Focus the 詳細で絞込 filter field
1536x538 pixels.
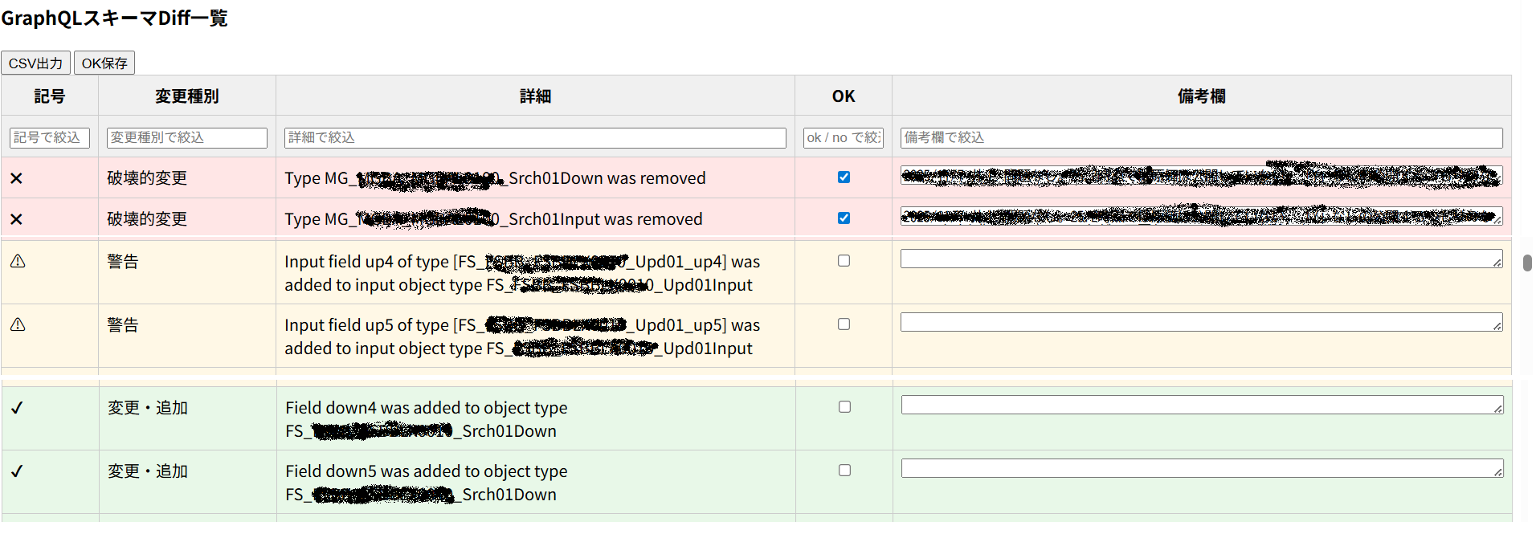click(x=535, y=137)
